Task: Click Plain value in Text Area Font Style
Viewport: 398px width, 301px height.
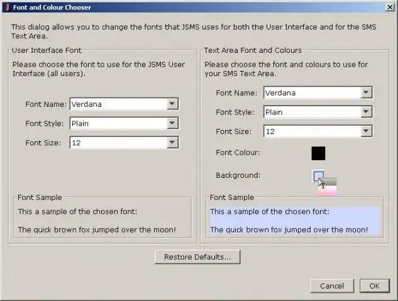Action: coord(312,112)
